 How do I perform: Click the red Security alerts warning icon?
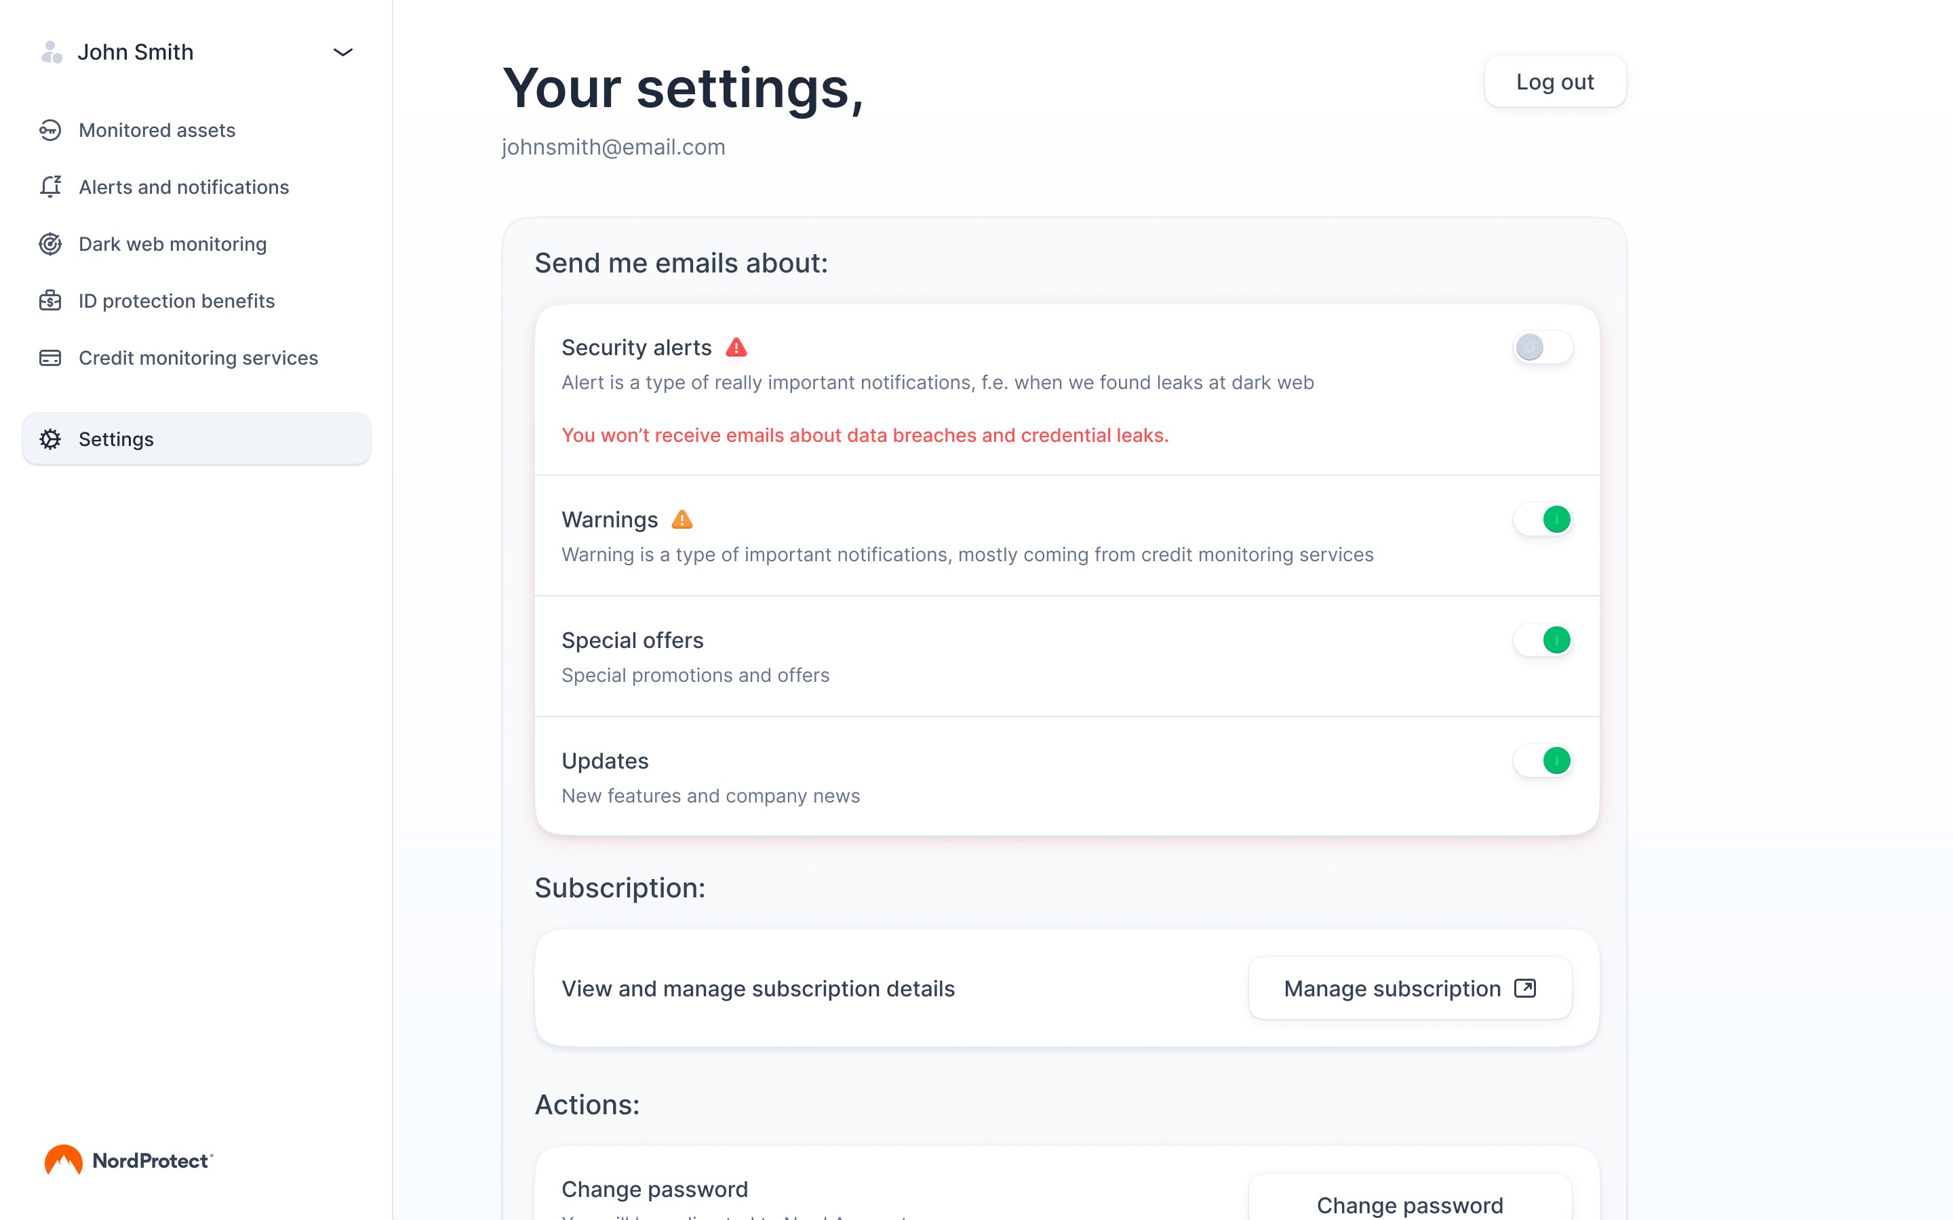(736, 348)
